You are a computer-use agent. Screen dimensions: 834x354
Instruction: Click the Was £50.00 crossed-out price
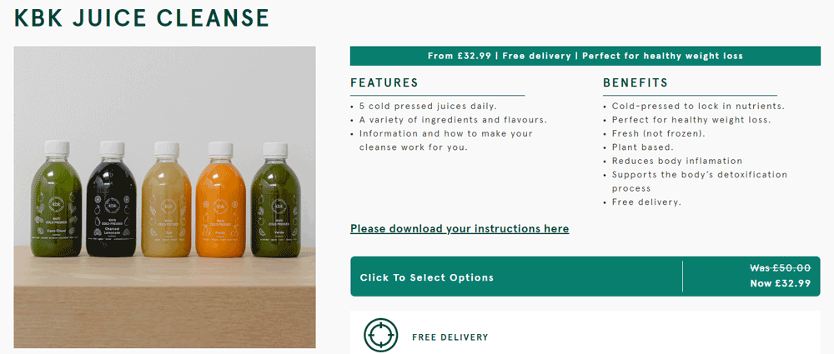click(781, 268)
